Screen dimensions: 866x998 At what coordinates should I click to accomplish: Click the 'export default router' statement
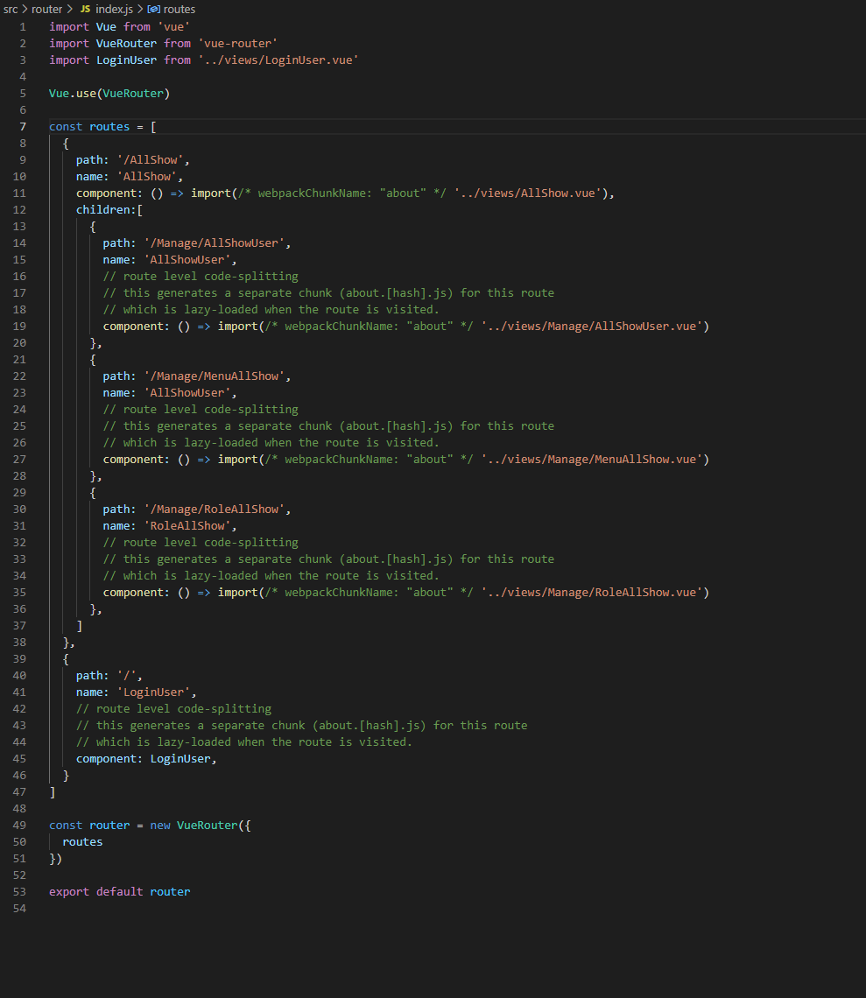point(120,892)
